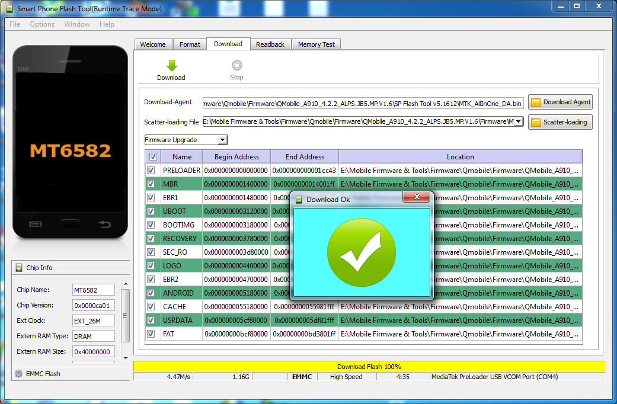Open the Firmware Upgrade dropdown

222,140
